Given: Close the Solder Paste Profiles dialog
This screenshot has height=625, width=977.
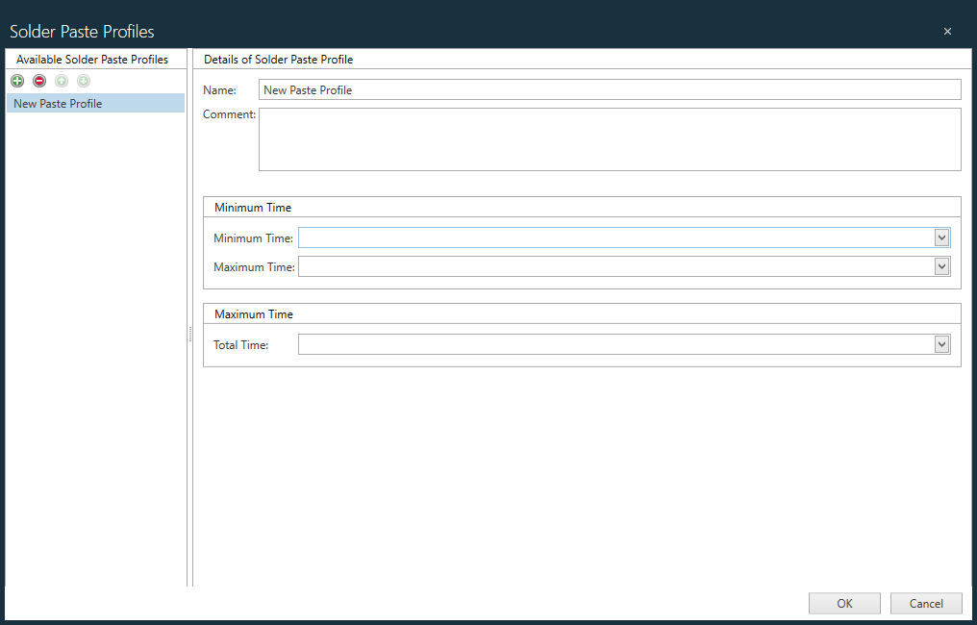Looking at the screenshot, I should pos(947,30).
